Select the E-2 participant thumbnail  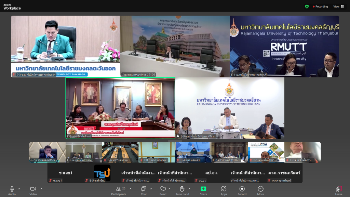point(84,152)
